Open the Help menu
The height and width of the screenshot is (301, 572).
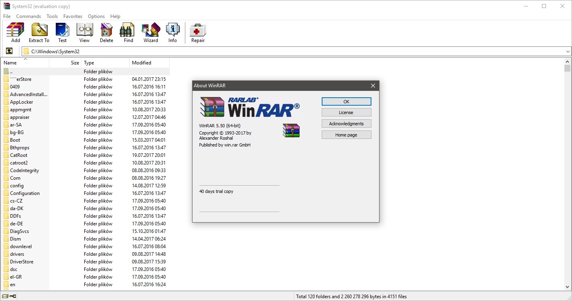point(115,16)
